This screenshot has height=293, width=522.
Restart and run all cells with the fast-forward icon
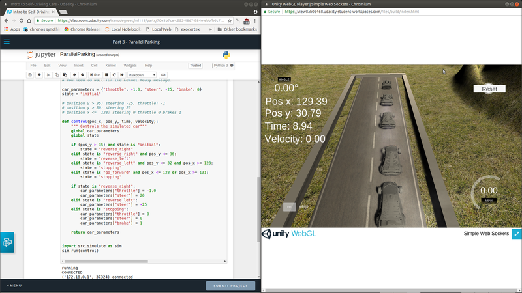click(x=122, y=75)
